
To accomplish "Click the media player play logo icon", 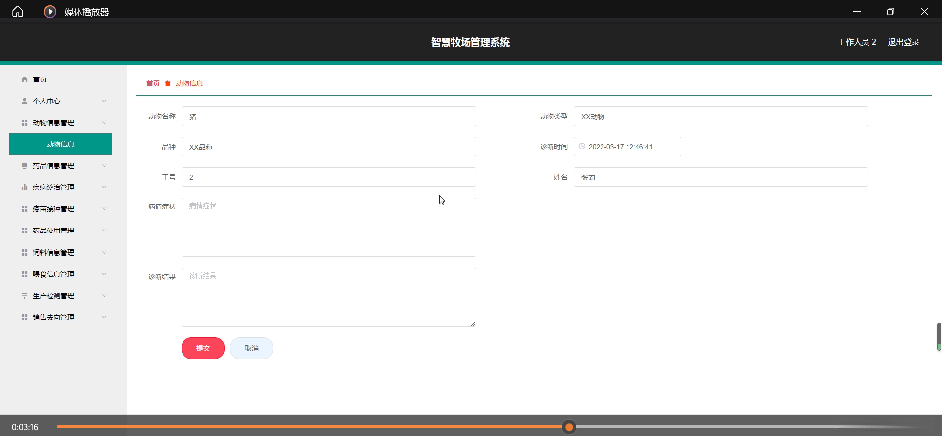I will (50, 12).
